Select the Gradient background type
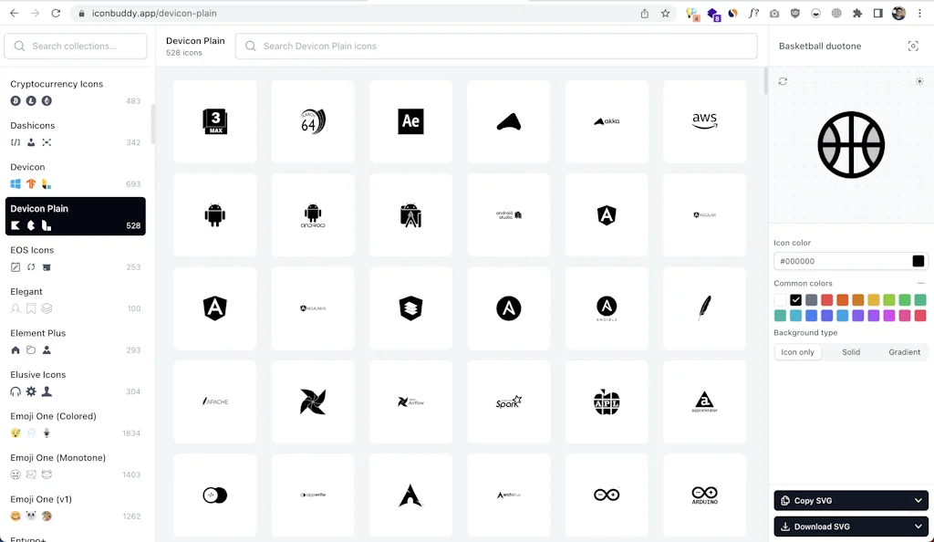934x542 pixels. point(904,351)
